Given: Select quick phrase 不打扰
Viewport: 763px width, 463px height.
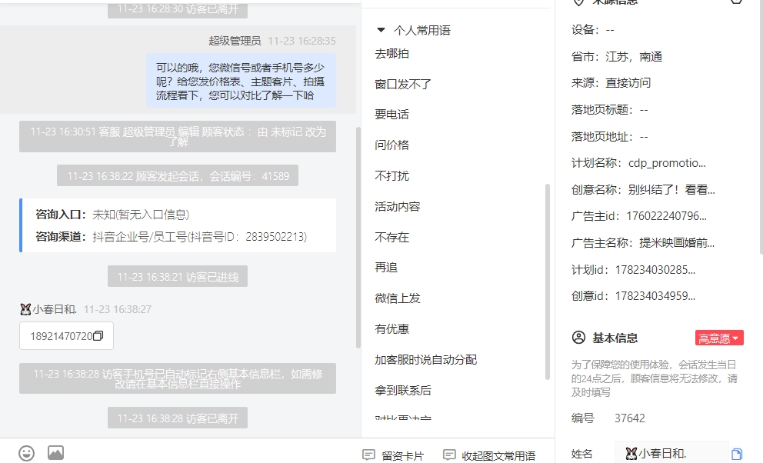Looking at the screenshot, I should [x=391, y=175].
